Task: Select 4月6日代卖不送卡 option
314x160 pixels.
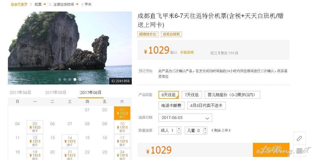Action: 206,106
